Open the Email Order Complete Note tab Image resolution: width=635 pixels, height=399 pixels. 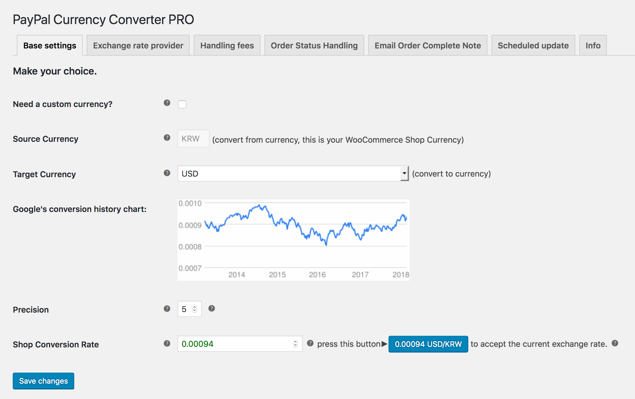[428, 46]
